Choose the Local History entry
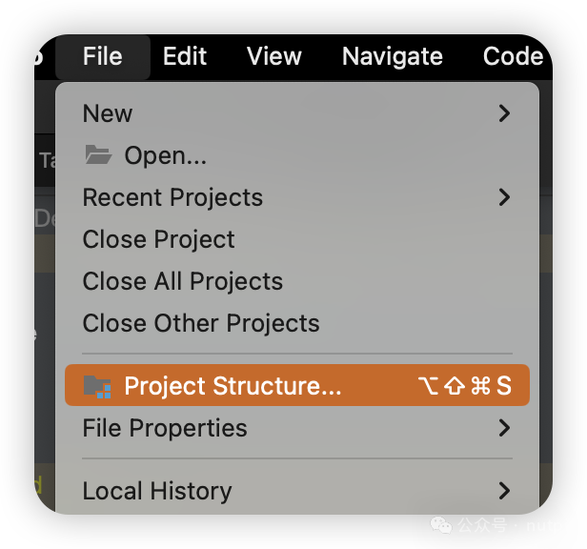 157,491
